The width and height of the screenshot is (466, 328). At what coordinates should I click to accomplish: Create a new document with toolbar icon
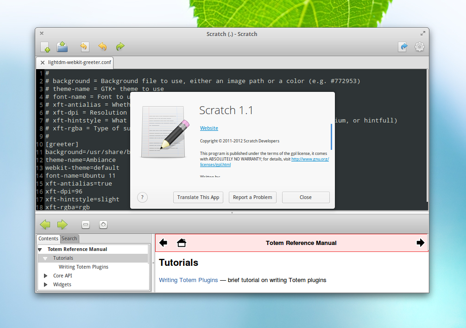click(45, 47)
